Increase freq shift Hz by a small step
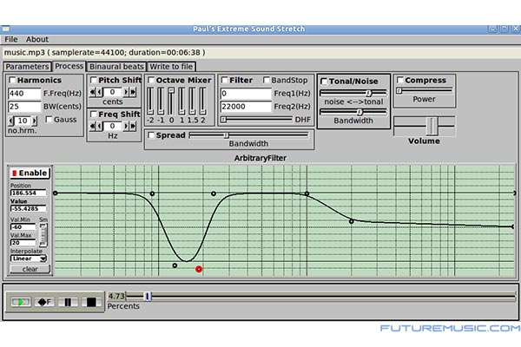 pyautogui.click(x=126, y=126)
